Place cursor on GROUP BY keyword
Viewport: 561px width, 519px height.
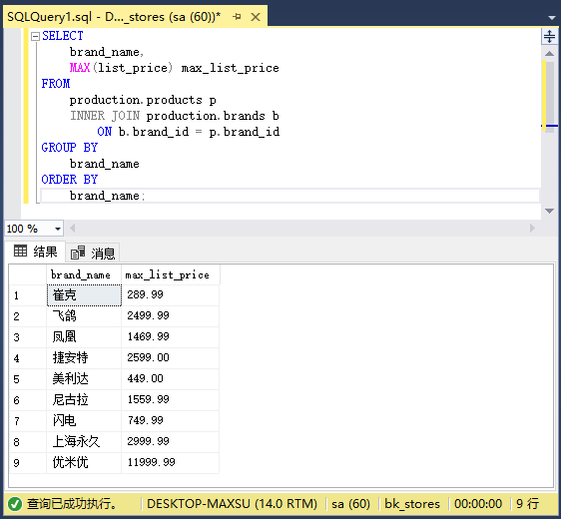click(x=70, y=148)
